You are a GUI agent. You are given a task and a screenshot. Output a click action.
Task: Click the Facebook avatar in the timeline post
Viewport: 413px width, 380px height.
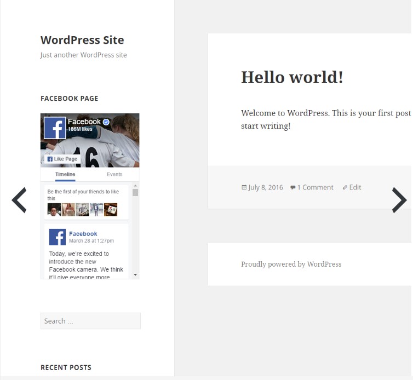[x=57, y=237]
